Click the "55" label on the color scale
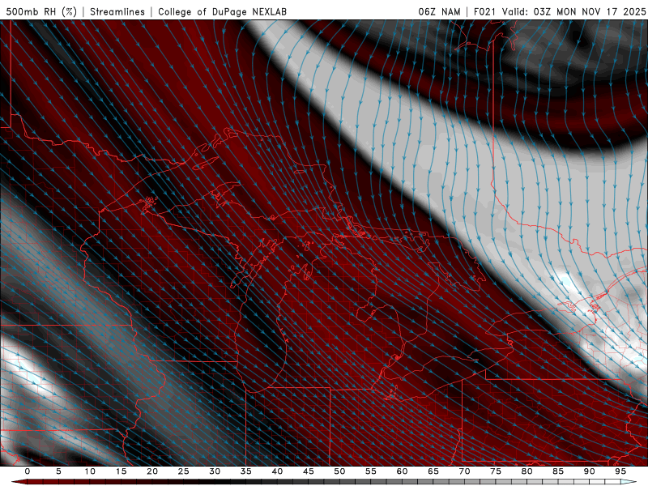The width and height of the screenshot is (648, 486). point(371,471)
